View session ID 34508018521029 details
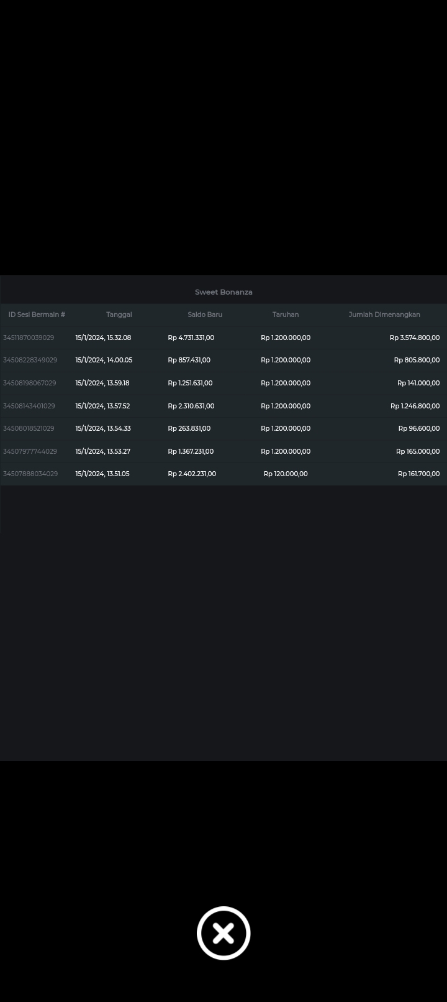The width and height of the screenshot is (447, 1002). (x=29, y=428)
